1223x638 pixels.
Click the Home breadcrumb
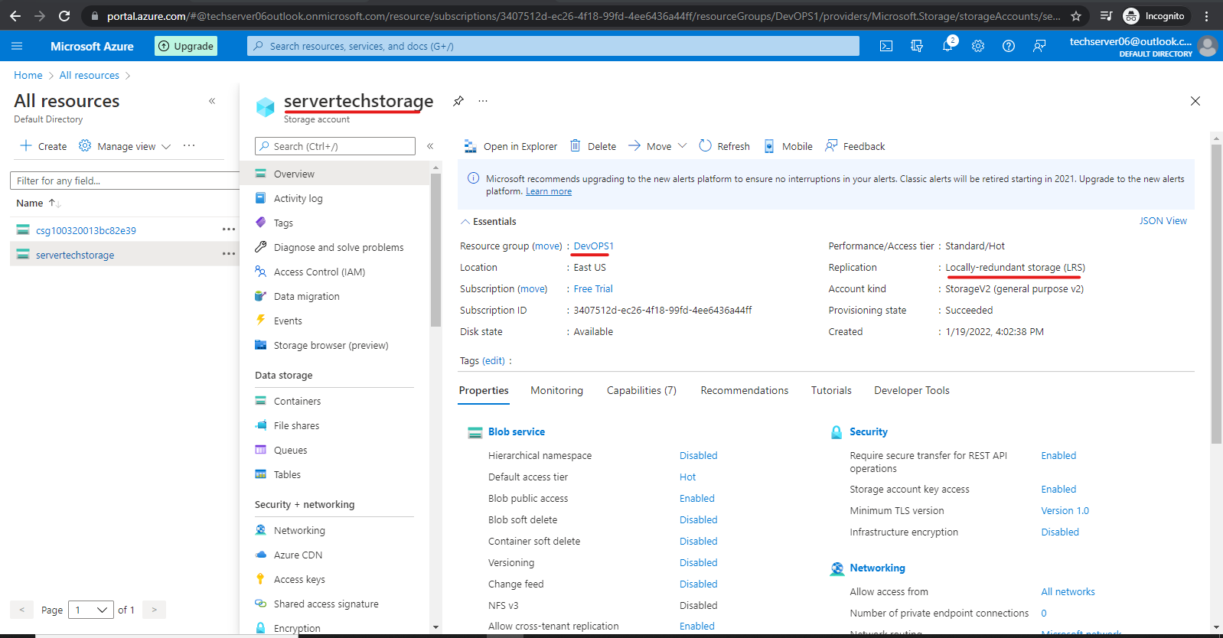point(28,75)
